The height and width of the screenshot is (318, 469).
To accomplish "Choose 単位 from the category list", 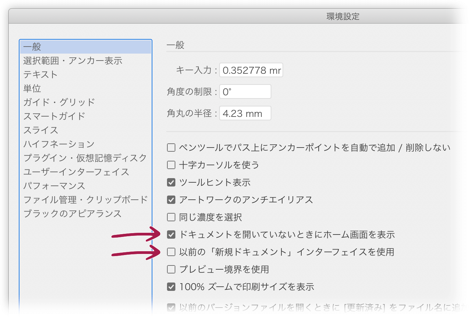I will [x=86, y=88].
